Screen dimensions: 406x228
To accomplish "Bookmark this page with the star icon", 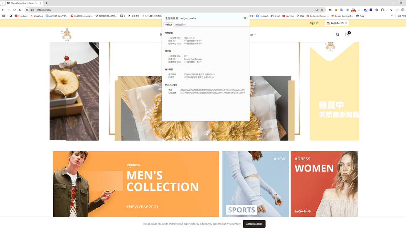I will [322, 10].
